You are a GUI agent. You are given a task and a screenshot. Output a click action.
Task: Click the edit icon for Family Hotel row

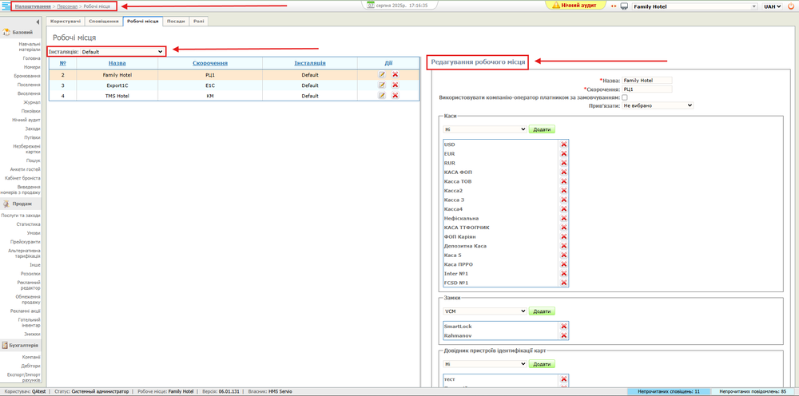pos(382,74)
